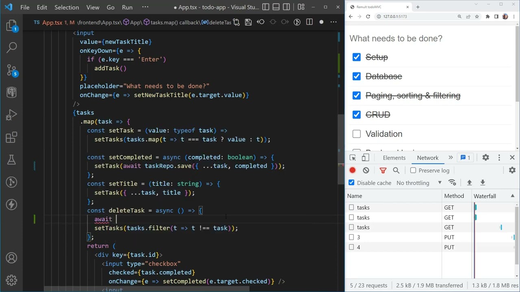
Task: Split the editor to the right
Action: (x=309, y=22)
